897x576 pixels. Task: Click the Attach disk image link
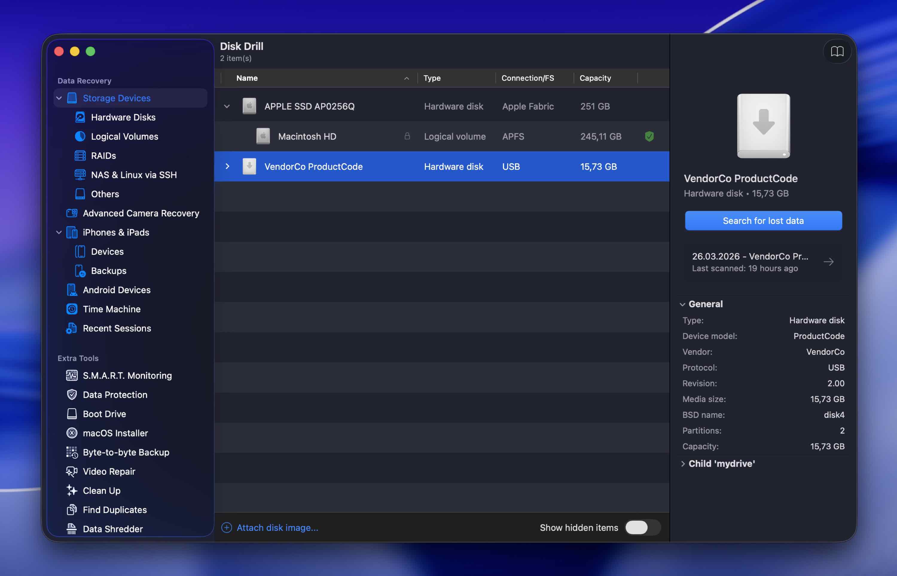click(x=277, y=527)
